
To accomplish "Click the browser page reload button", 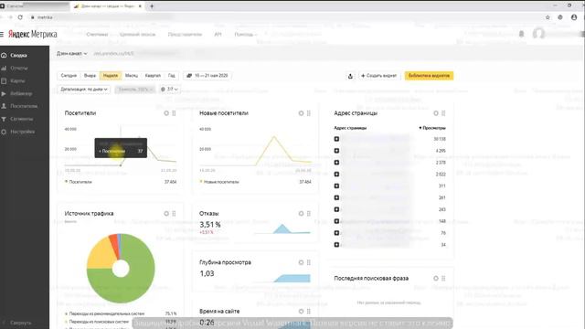I will (x=20, y=17).
